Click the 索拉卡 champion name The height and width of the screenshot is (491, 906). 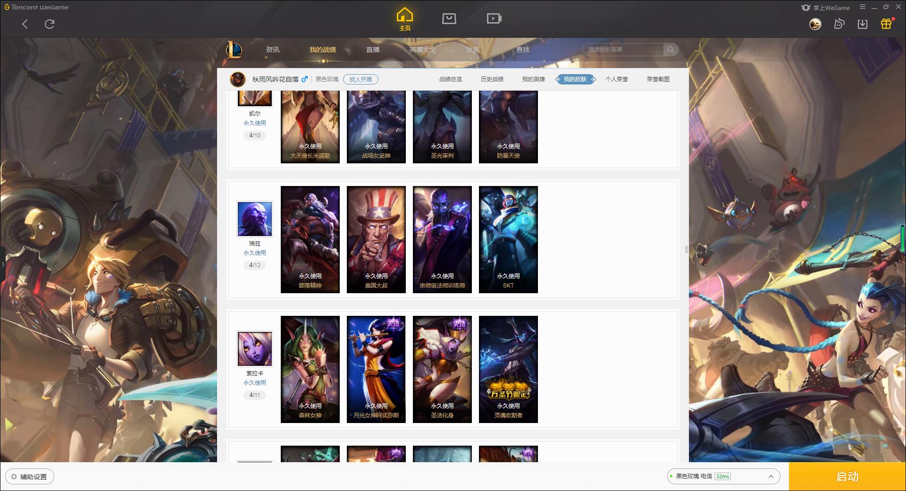click(x=255, y=373)
